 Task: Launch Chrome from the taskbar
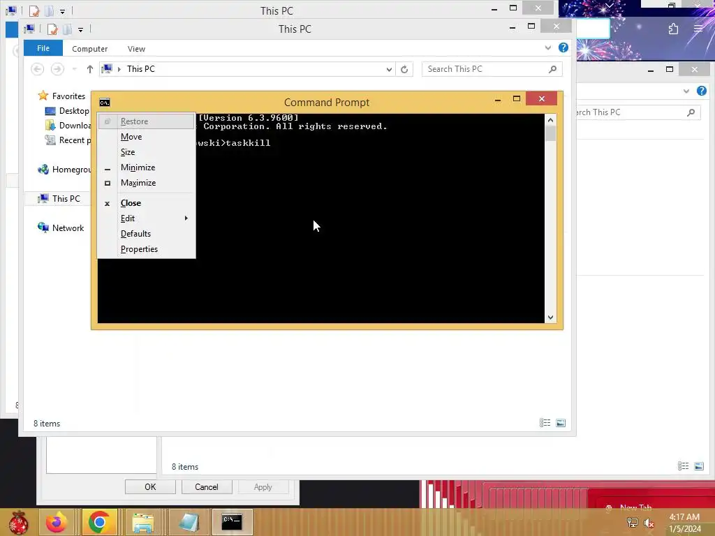tap(99, 522)
